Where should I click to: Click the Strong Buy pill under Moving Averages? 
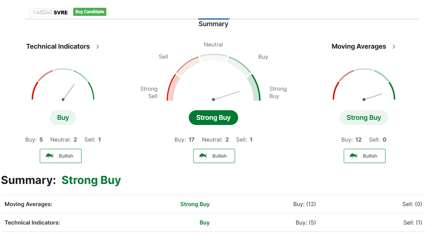point(364,118)
